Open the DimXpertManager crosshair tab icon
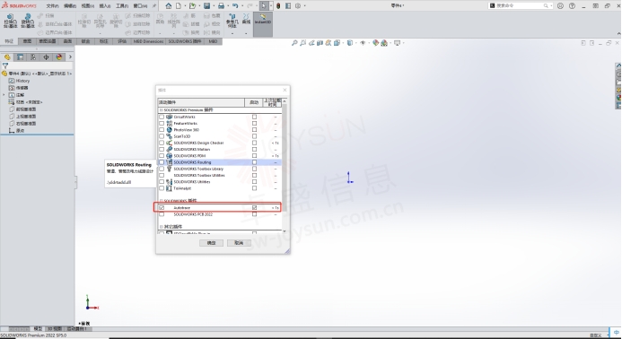 [x=46, y=57]
